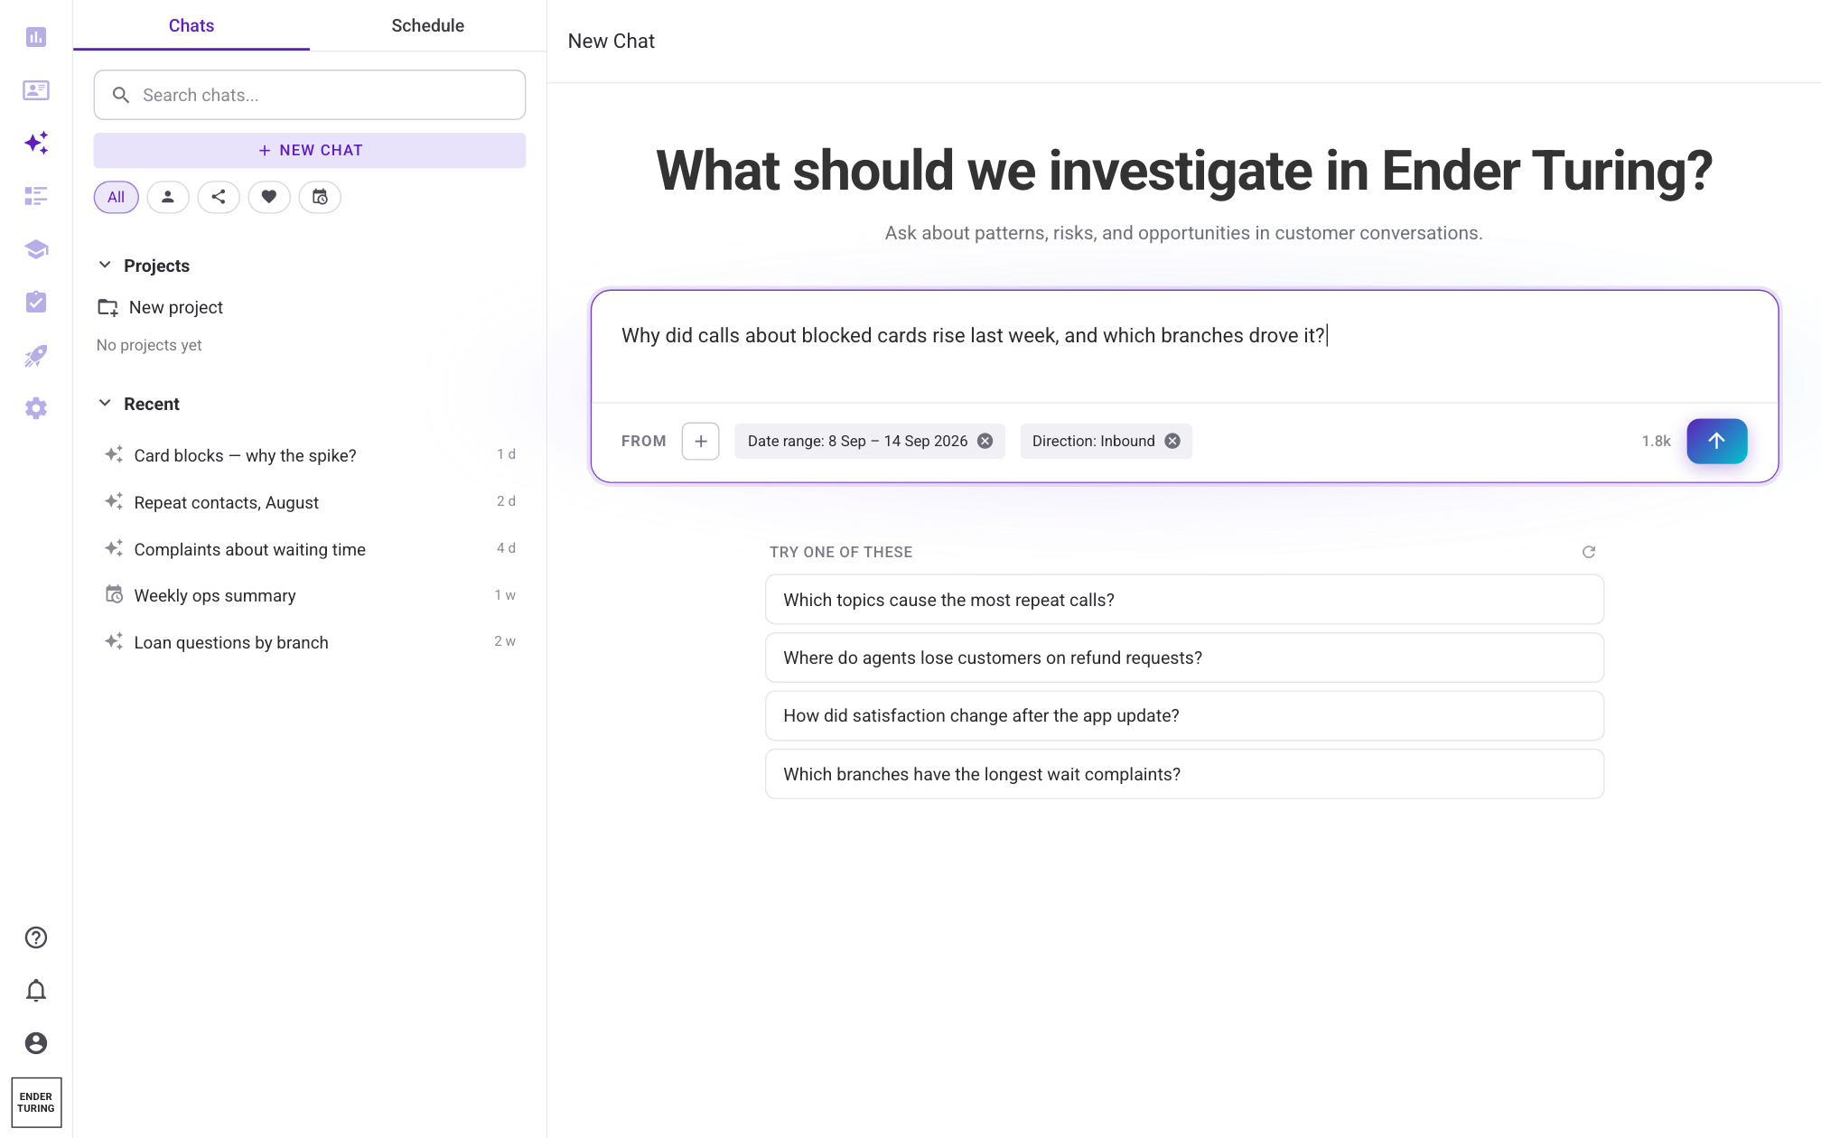Remove the Date range filter chip

point(985,441)
